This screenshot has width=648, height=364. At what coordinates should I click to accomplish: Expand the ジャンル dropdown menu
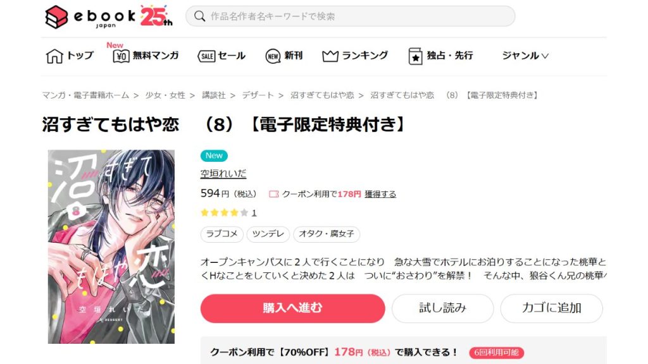525,56
